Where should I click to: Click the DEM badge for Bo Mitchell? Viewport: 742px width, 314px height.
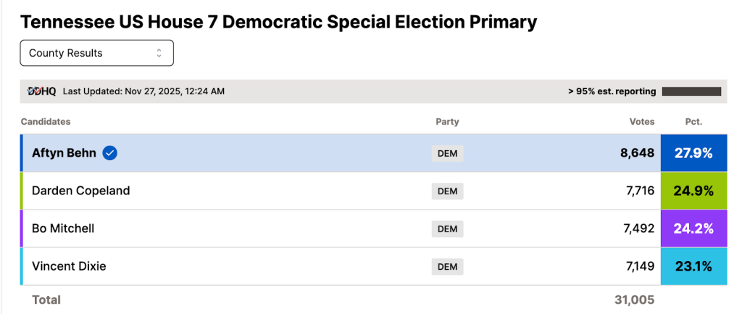point(447,229)
